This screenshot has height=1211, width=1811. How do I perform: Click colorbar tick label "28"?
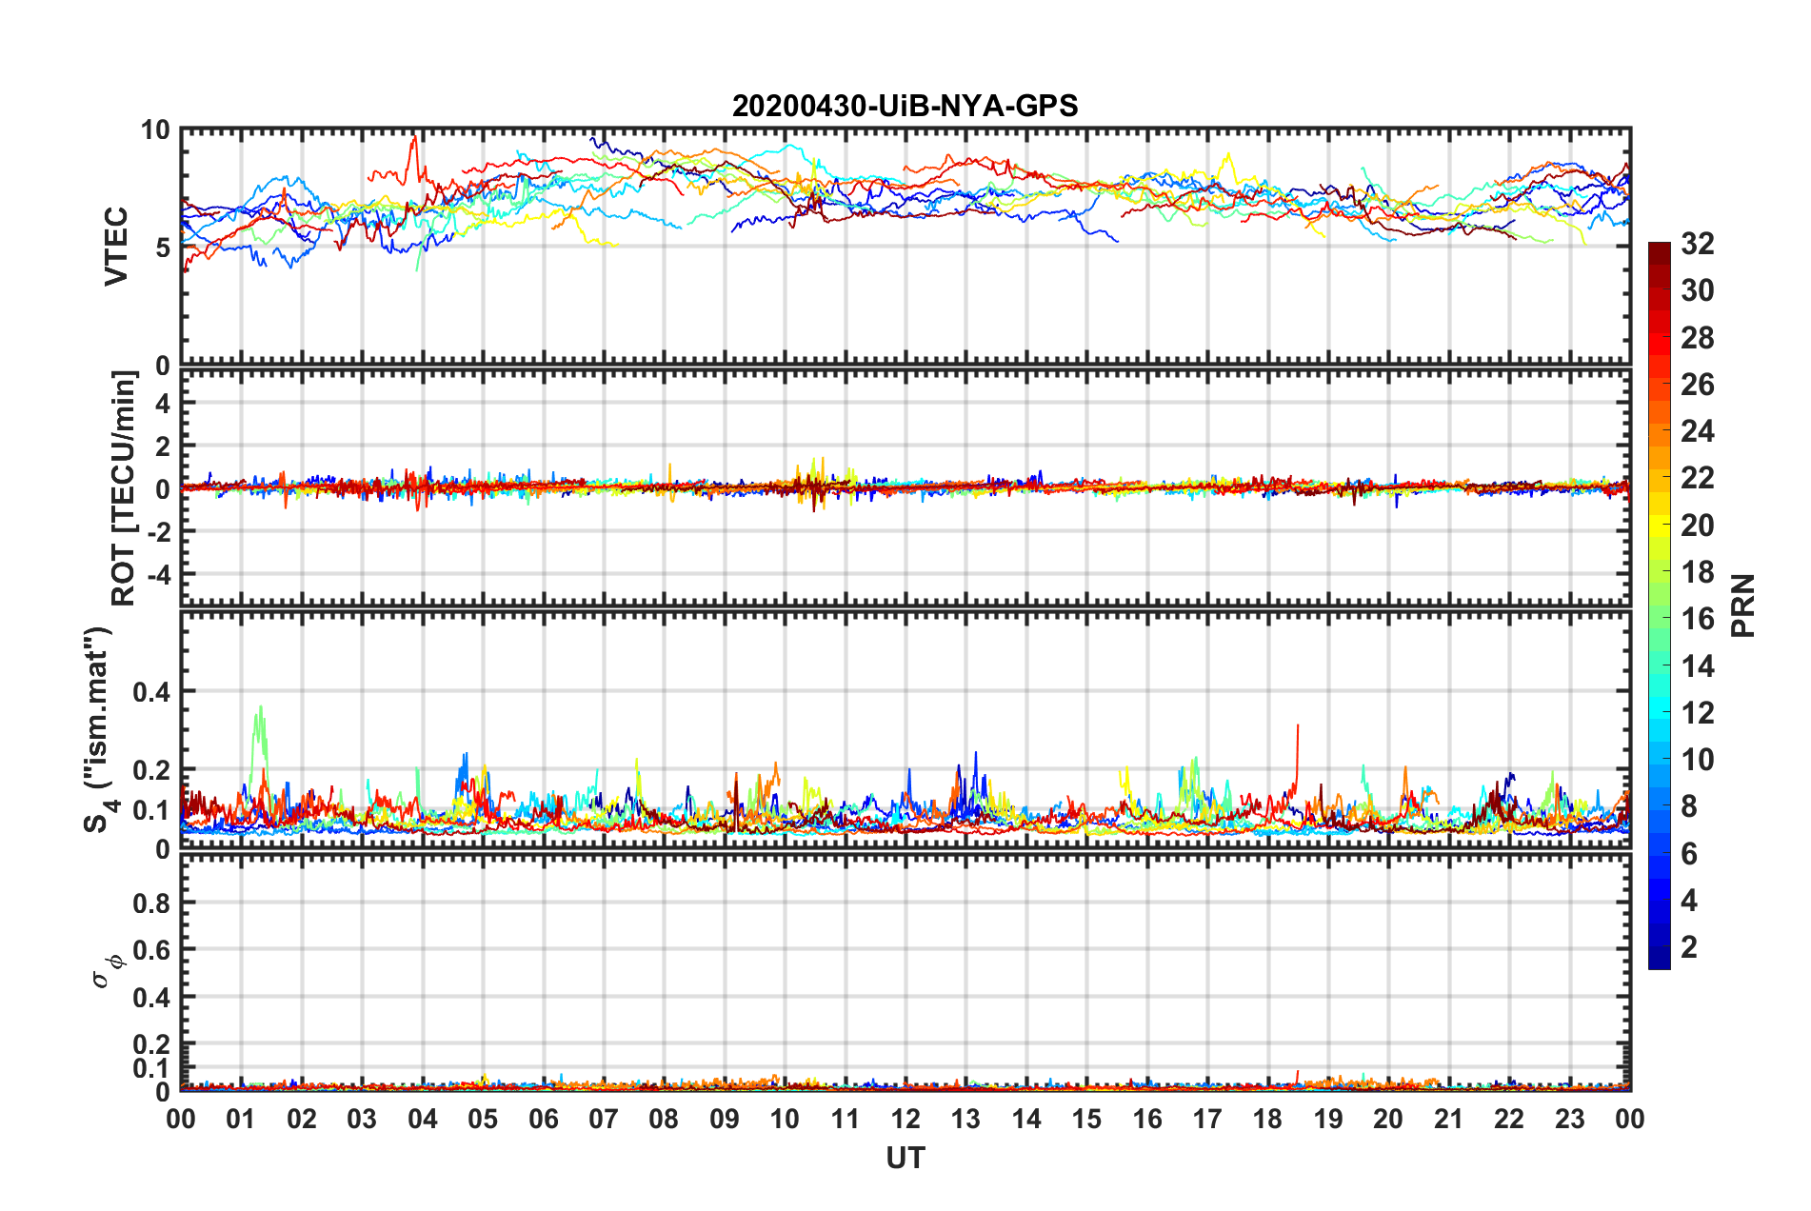(x=1697, y=338)
